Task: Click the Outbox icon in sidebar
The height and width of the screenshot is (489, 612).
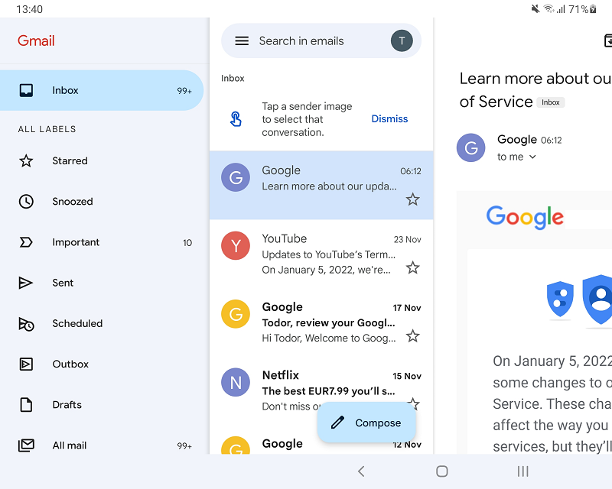Action: (x=26, y=364)
